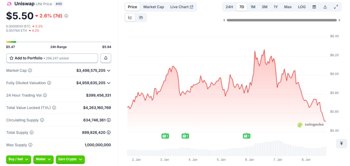This screenshot has width=350, height=166.
Task: Click the 5. Jan x-axis date label
Action: pyautogui.click(x=221, y=160)
